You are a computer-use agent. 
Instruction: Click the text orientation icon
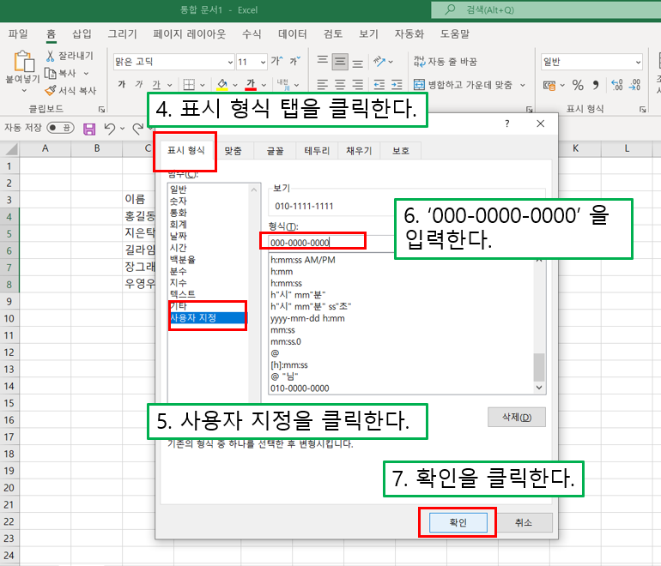click(379, 62)
